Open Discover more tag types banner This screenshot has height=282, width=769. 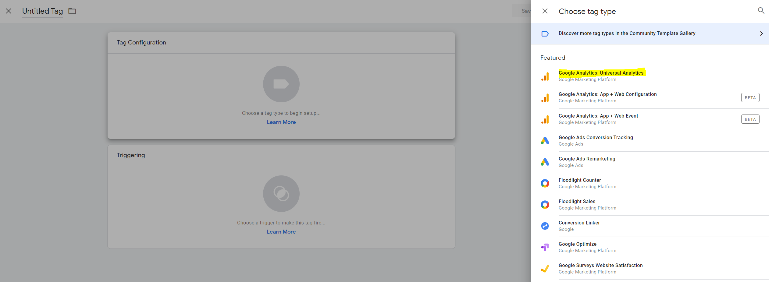(650, 33)
